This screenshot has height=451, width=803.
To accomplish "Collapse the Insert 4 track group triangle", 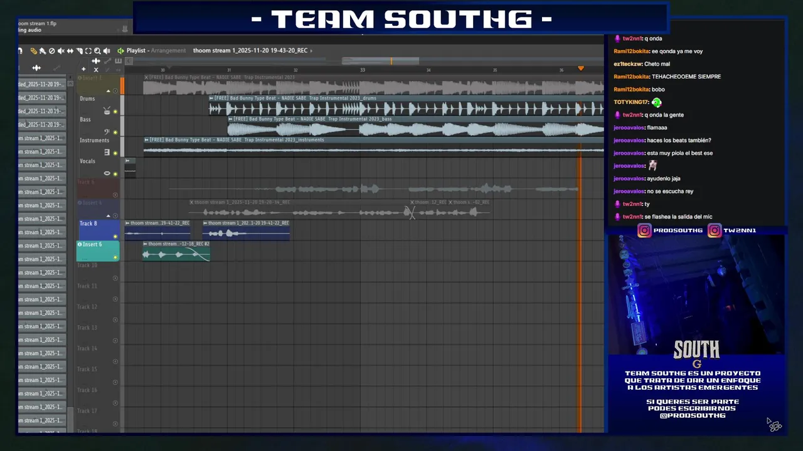I will [109, 216].
